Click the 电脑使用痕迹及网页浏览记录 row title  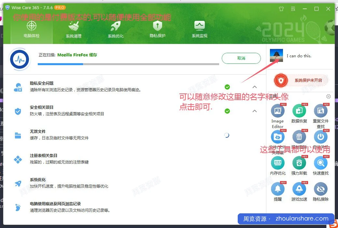click(55, 204)
